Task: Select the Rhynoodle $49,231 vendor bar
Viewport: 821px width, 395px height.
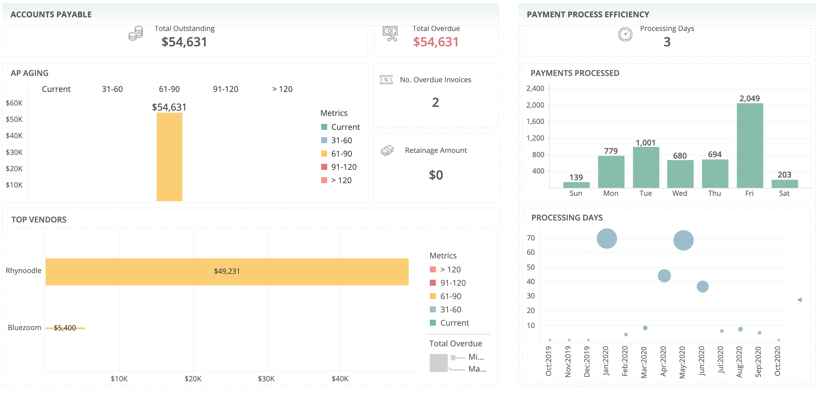Action: tap(227, 272)
